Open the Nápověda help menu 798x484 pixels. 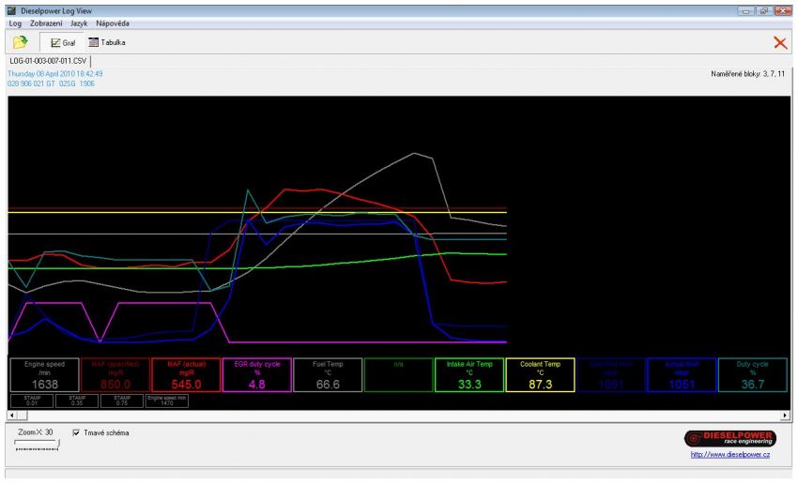[x=113, y=23]
